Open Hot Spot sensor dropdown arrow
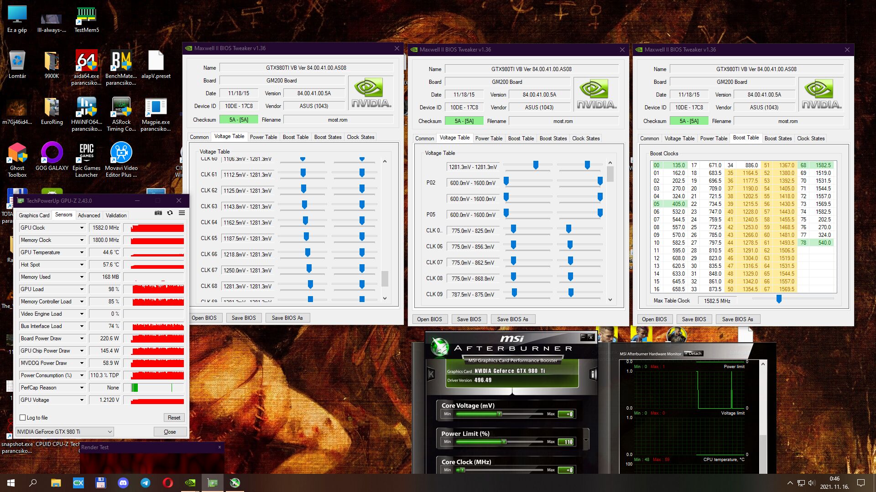The height and width of the screenshot is (492, 876). click(82, 265)
